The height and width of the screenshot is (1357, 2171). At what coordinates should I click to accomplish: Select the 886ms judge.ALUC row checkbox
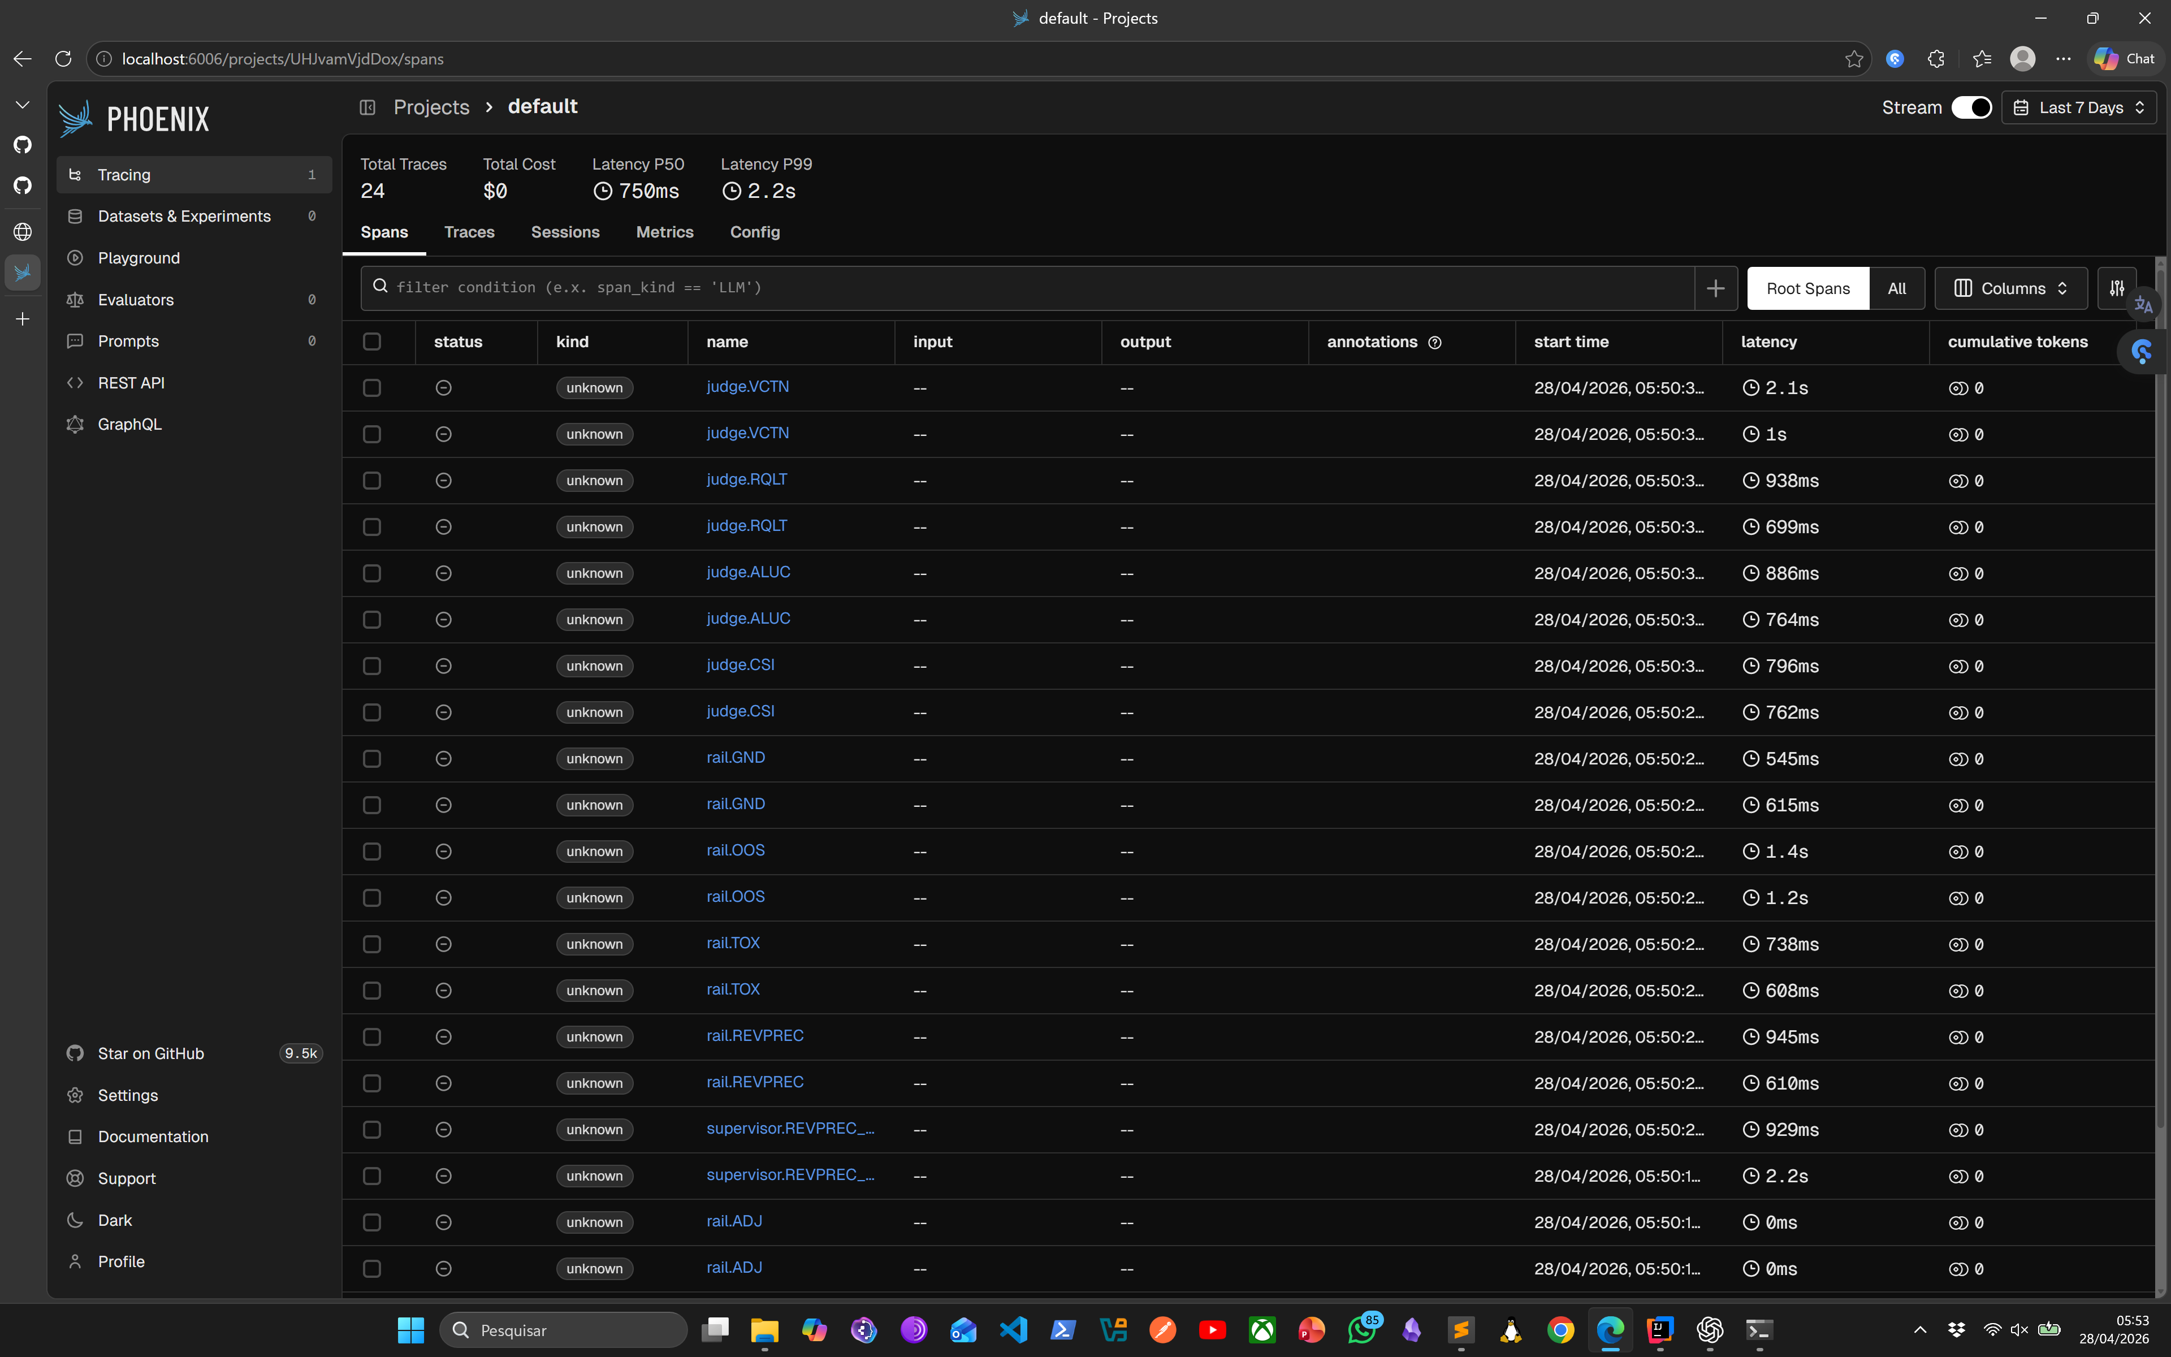[371, 573]
